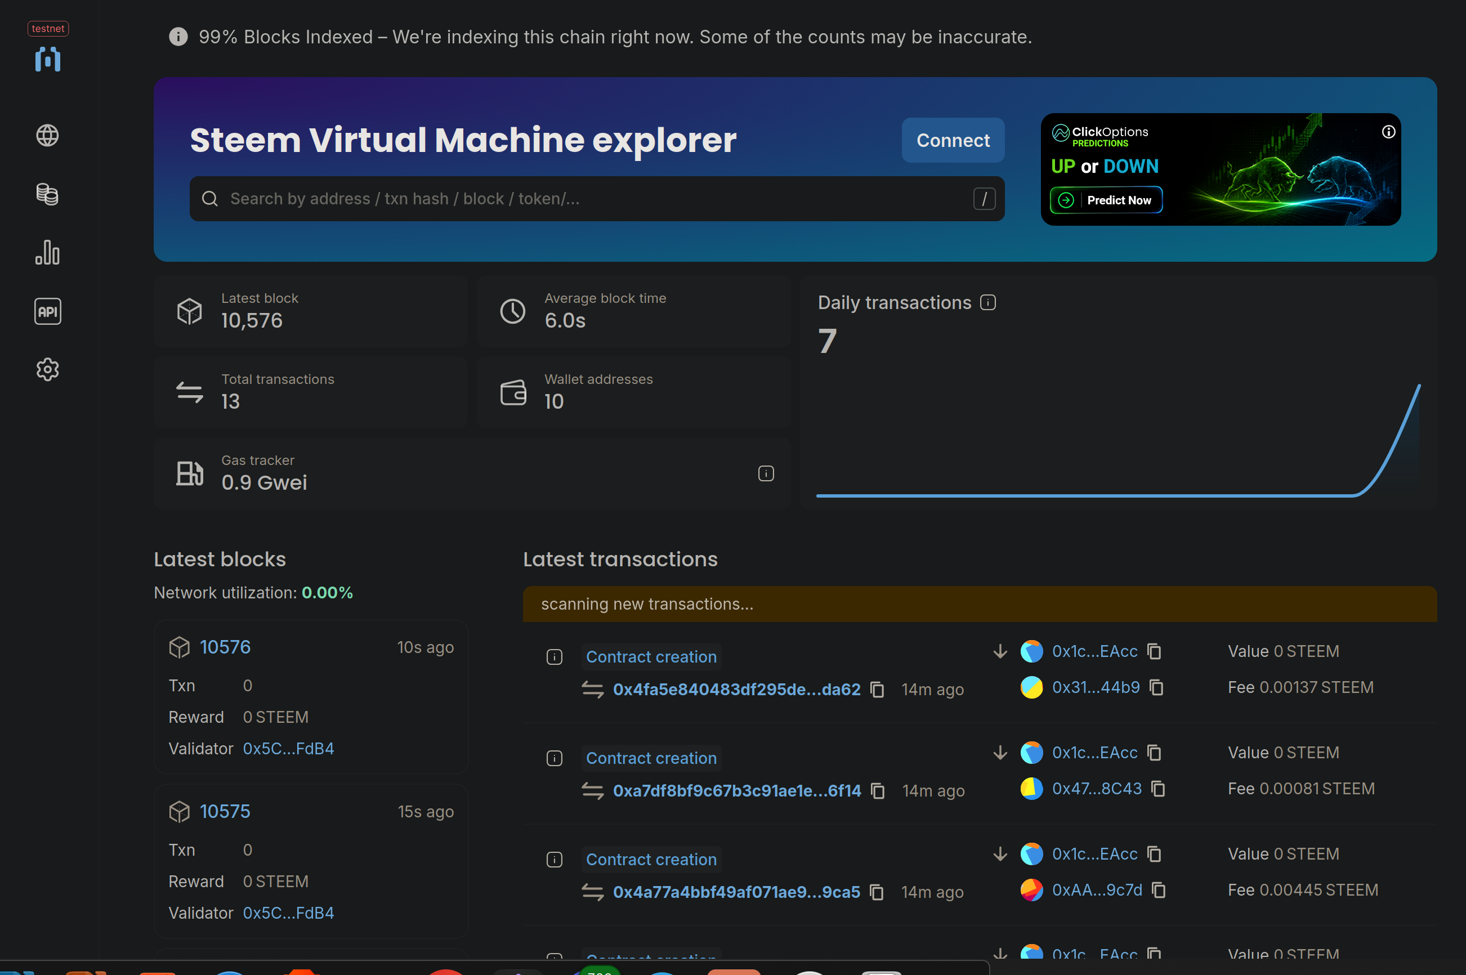
Task: Click Fee 0.00137 STEEM value
Action: [1300, 687]
